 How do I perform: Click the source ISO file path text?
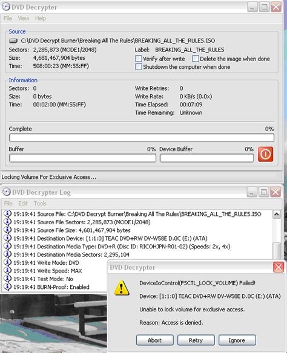click(118, 40)
